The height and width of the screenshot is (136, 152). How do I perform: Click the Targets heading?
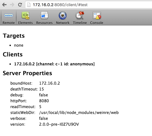point(14,36)
